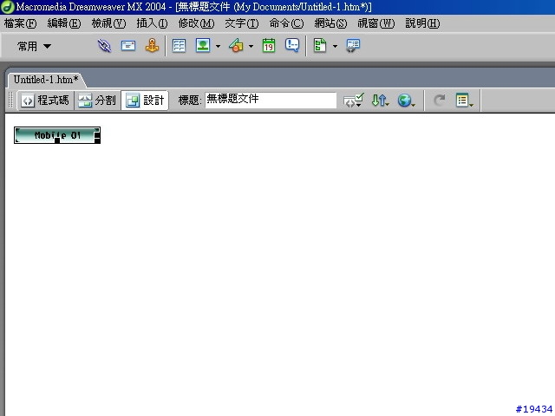The height and width of the screenshot is (416, 555).
Task: Click the Dreamweaver application title icon
Action: click(8, 7)
